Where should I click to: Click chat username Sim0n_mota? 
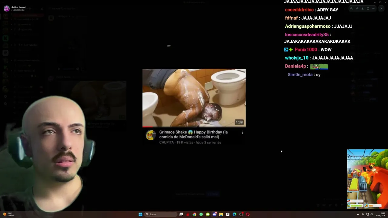click(300, 74)
